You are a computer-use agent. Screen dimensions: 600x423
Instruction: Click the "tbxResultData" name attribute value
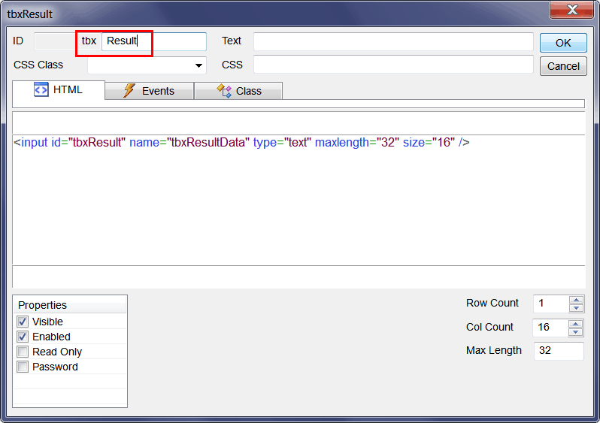(x=208, y=143)
